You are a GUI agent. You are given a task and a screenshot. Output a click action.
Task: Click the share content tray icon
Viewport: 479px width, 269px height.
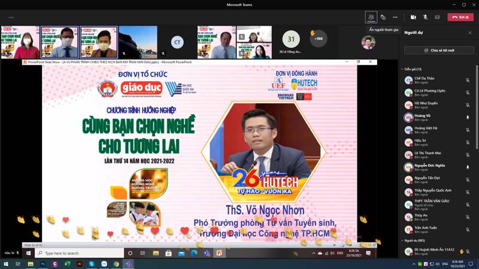437,17
